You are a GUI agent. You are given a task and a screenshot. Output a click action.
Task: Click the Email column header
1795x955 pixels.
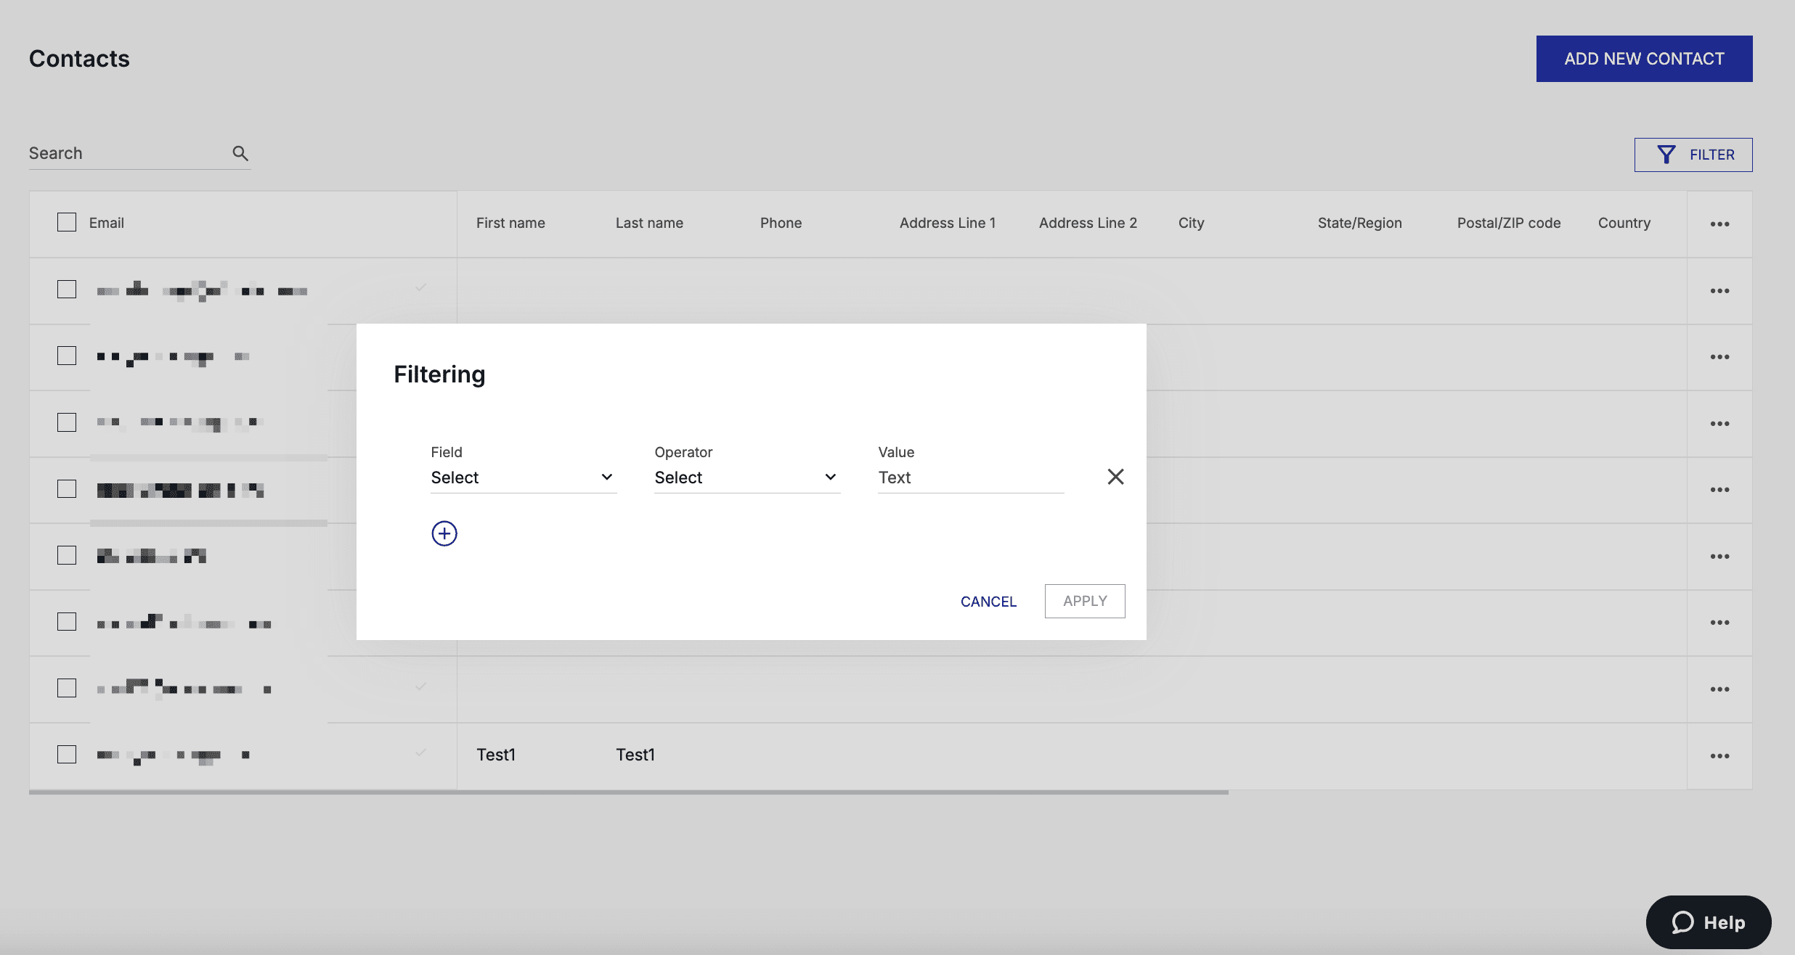coord(107,223)
